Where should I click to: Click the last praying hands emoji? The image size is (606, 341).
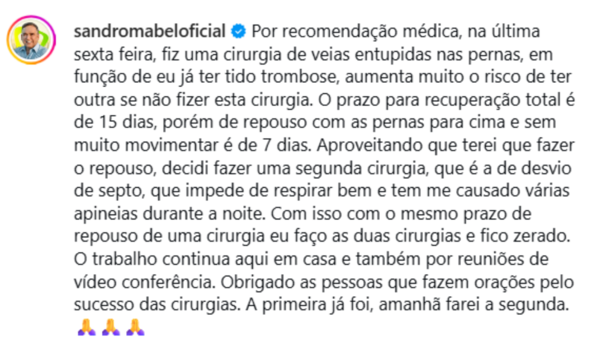135,326
